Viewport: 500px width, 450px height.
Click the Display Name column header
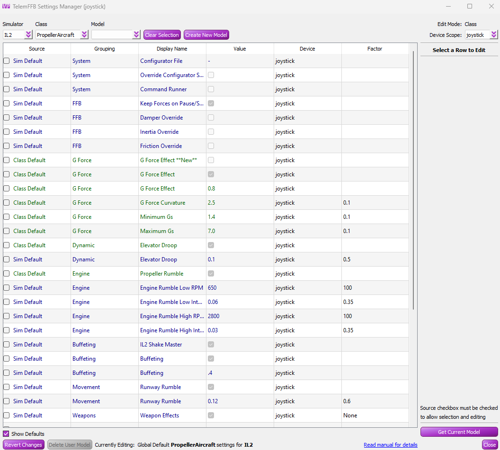[172, 49]
